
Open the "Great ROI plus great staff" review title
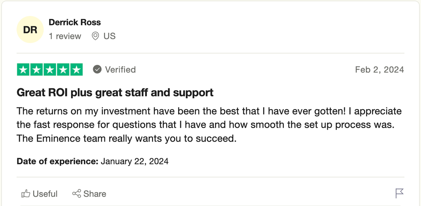point(115,92)
